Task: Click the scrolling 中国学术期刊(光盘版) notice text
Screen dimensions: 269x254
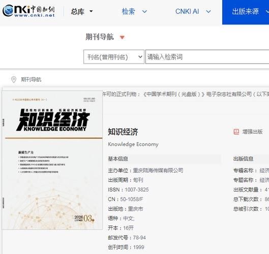Action: click(x=186, y=94)
